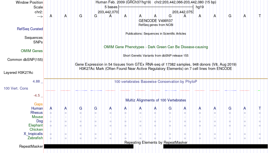This screenshot has width=268, height=153.
Task: Click 'Multiz Alignments of 100 Vertebrates' title
Action: [x=156, y=100]
